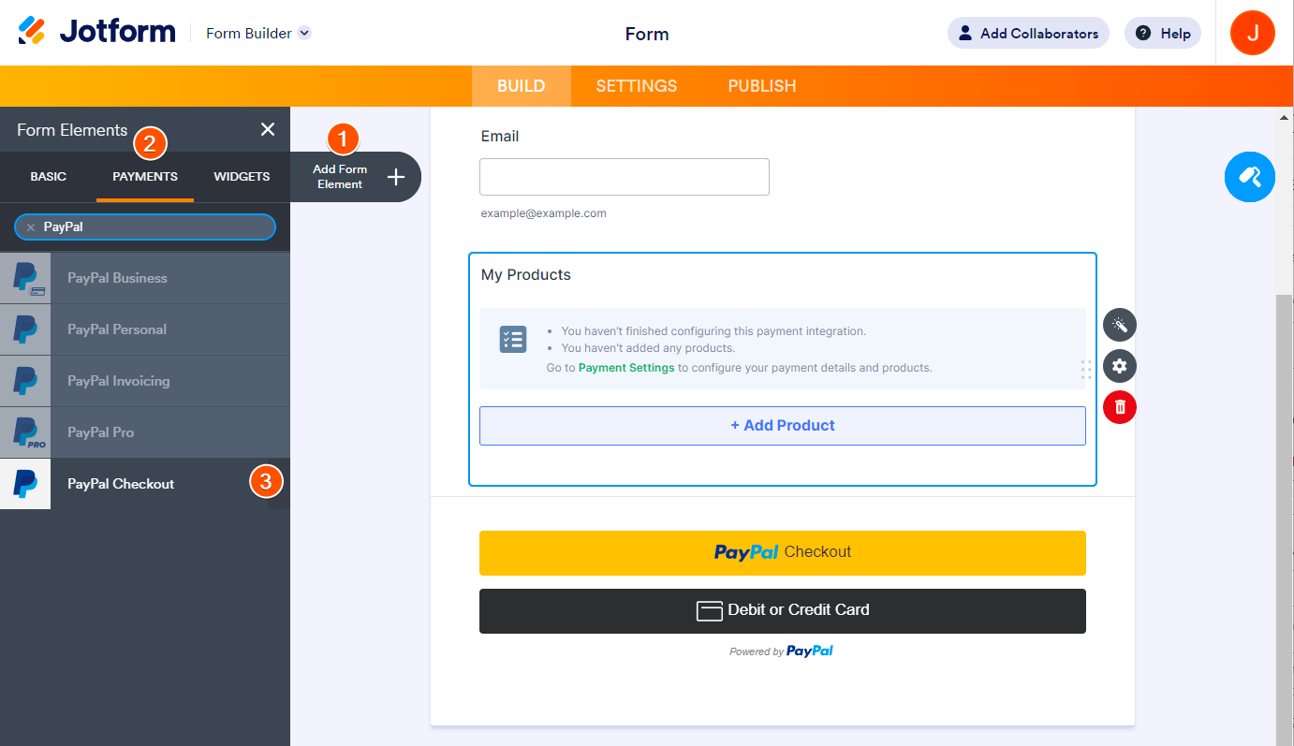
Task: Click the Form title text
Action: [x=647, y=35]
